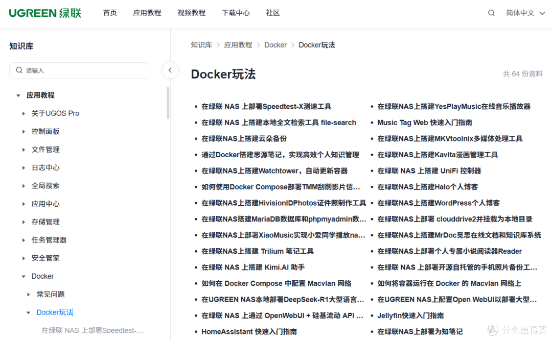The height and width of the screenshot is (341, 552).
Task: Select Docker玩法 in the sidebar tree
Action: [x=55, y=312]
